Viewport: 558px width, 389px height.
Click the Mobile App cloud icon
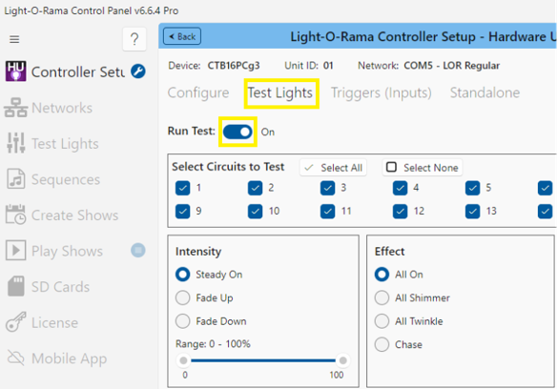(15, 358)
